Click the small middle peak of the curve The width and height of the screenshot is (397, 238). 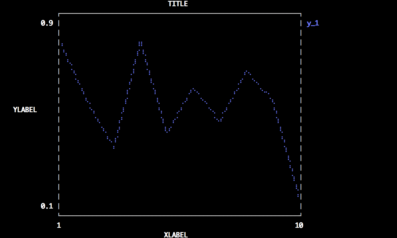(x=193, y=89)
